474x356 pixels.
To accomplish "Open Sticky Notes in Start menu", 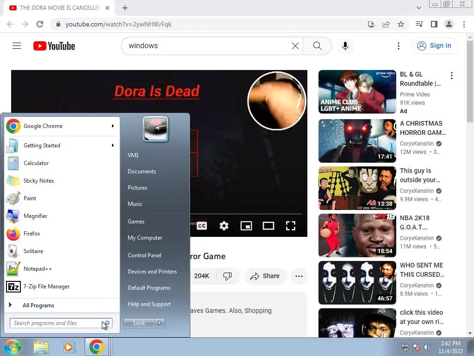I will coord(62,181).
